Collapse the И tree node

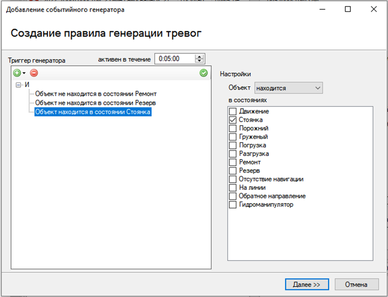(x=18, y=84)
